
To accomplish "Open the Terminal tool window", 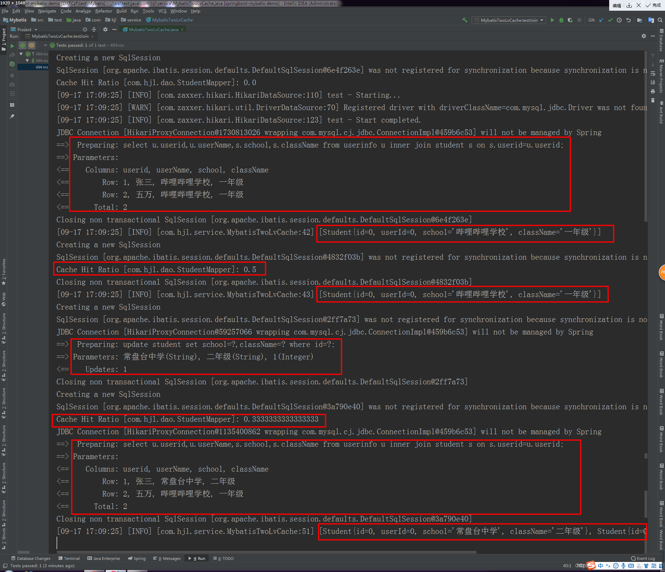I will (x=69, y=558).
